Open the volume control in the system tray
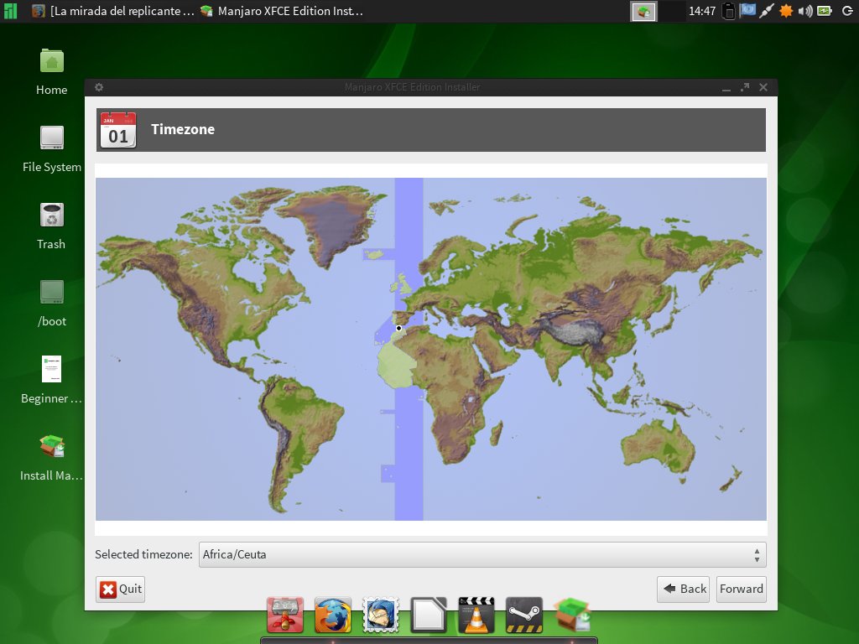 point(805,12)
